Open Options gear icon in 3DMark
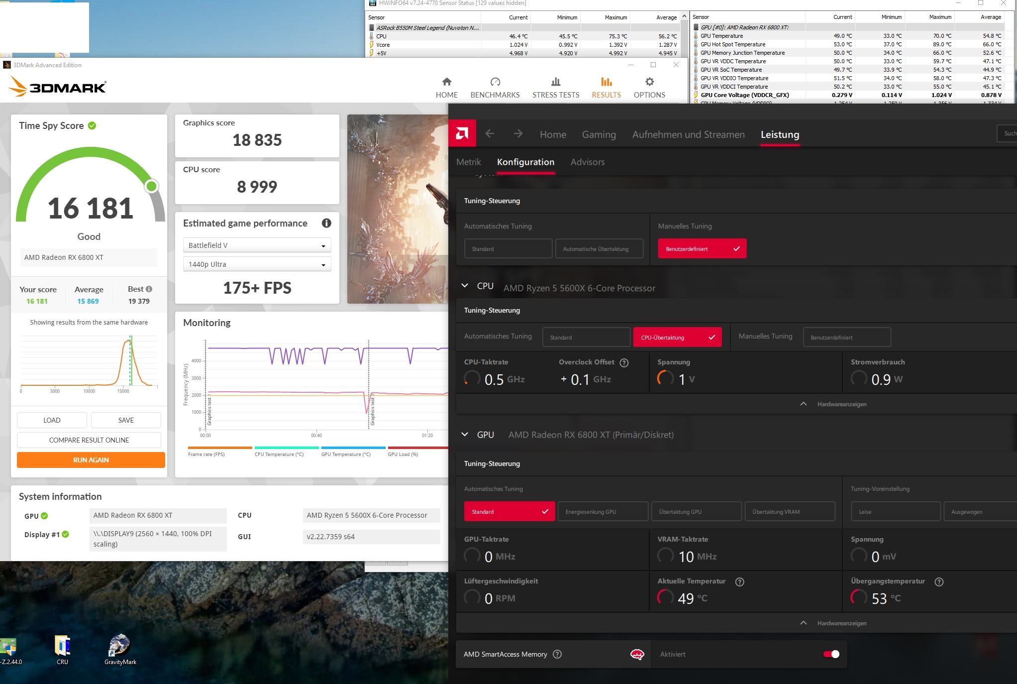The image size is (1017, 684). point(649,82)
